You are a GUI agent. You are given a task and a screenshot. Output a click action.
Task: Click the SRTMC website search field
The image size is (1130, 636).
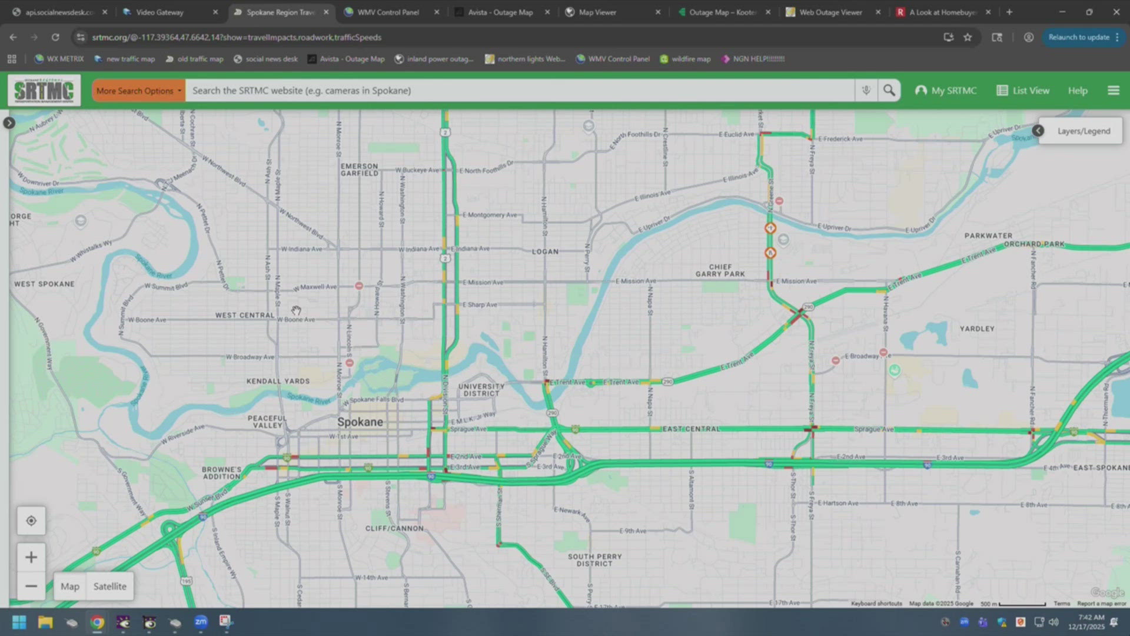(520, 91)
